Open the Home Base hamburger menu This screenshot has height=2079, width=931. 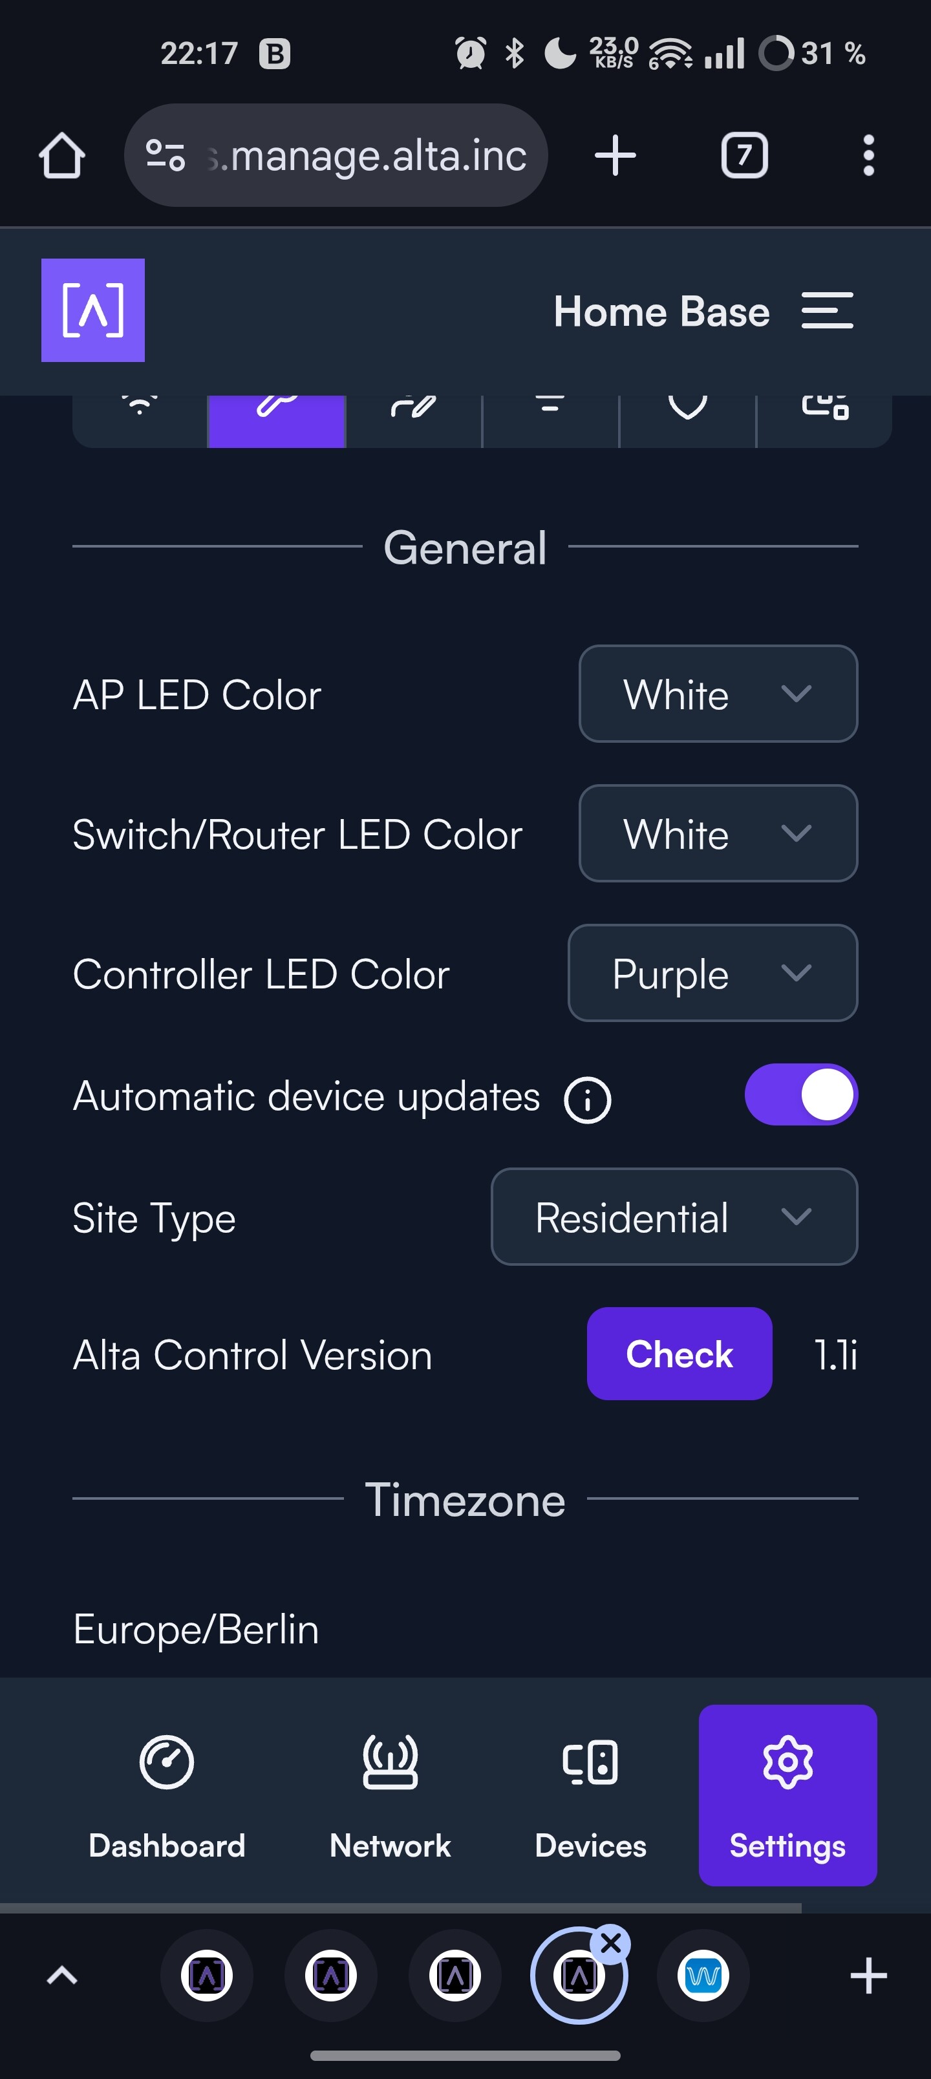coord(827,311)
